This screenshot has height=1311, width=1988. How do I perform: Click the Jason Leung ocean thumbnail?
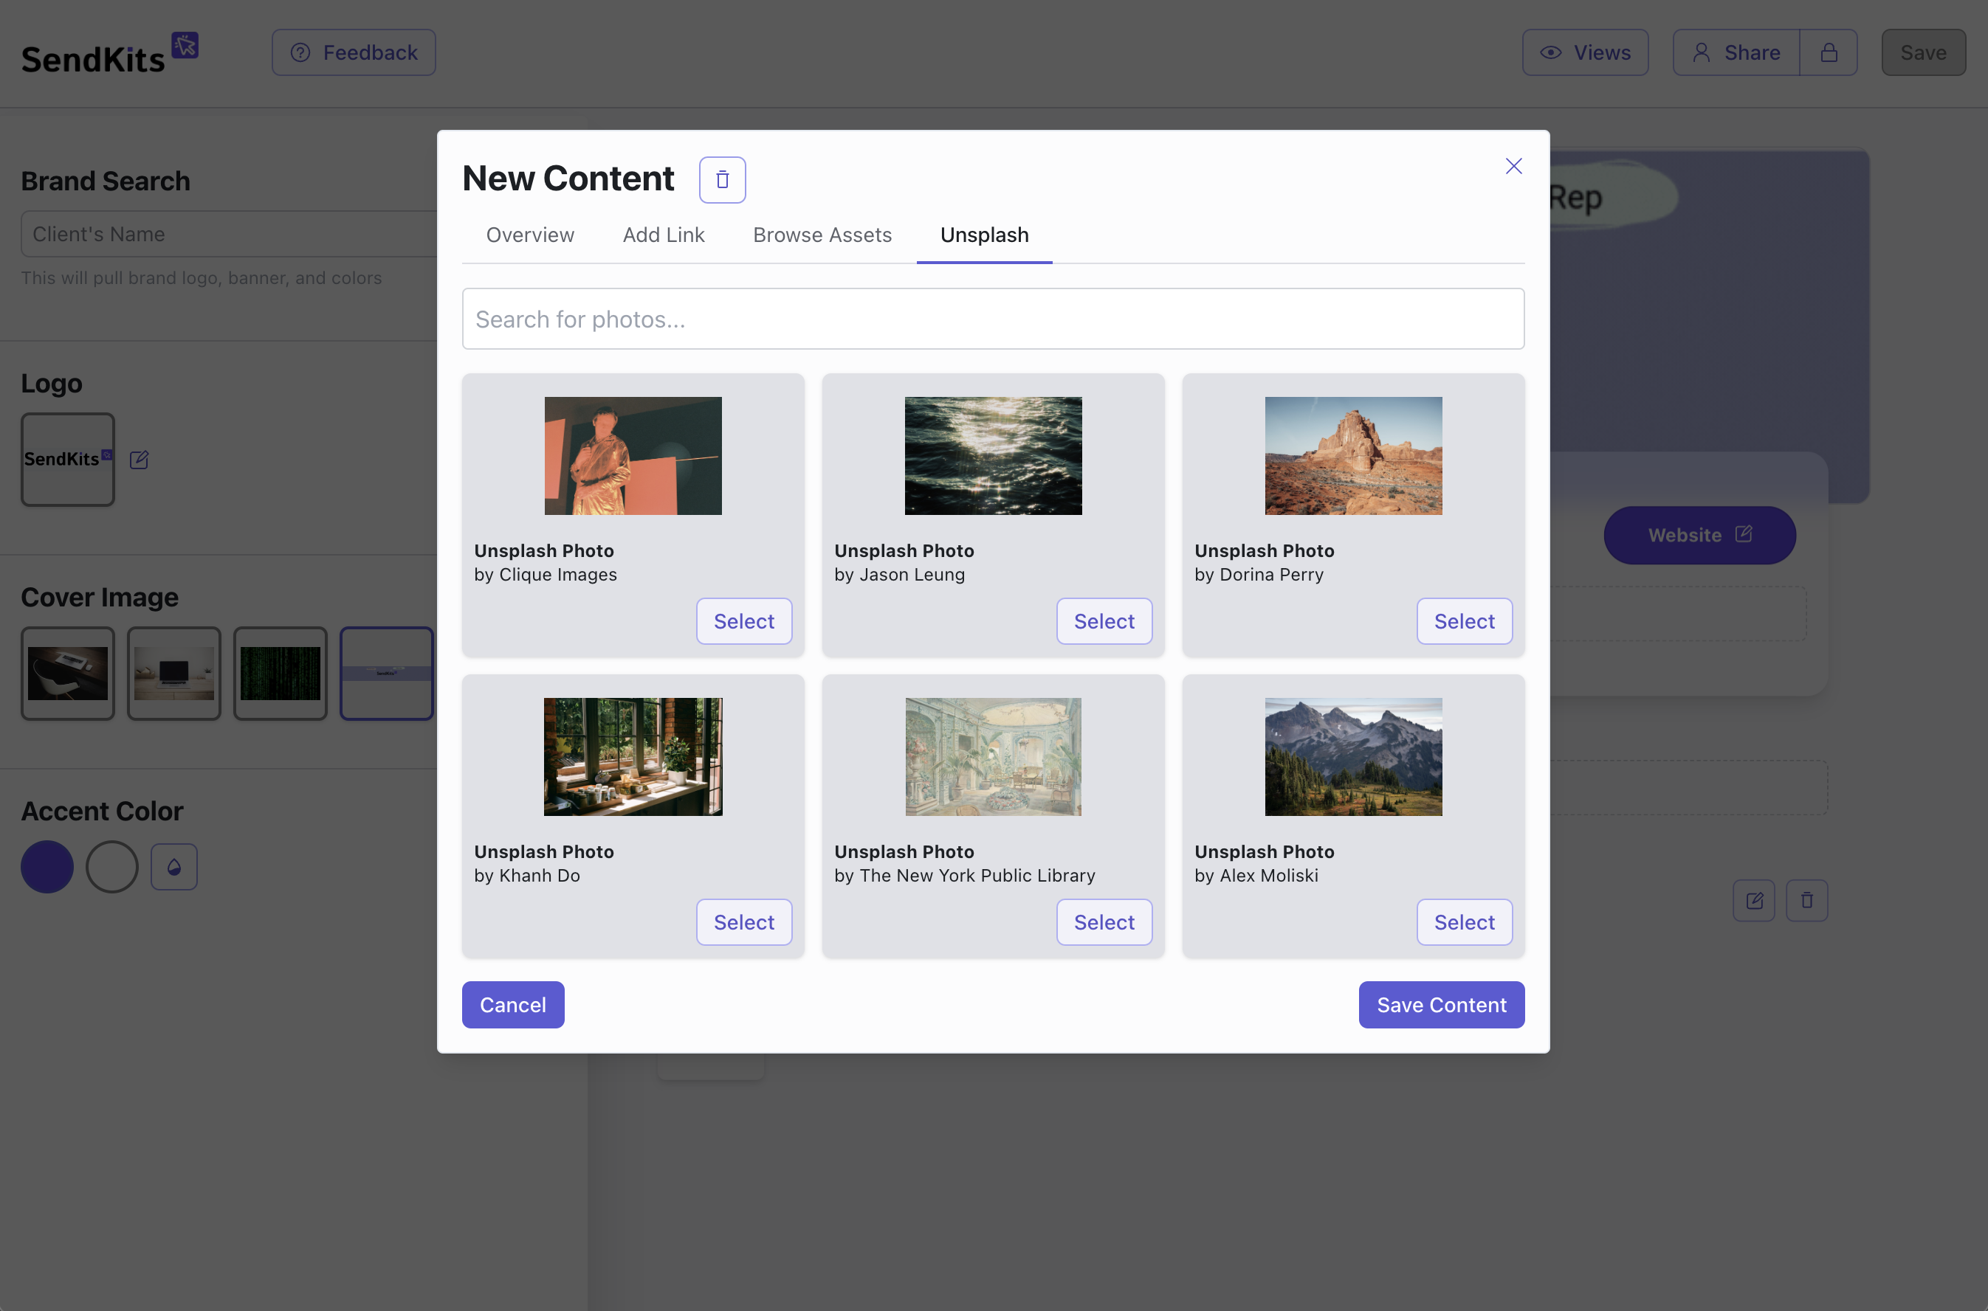[993, 456]
